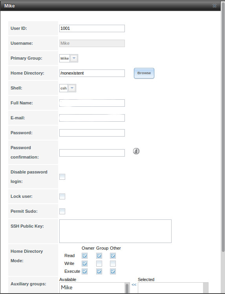Uncheck Other Execute permission checkbox
Viewport: 225px width, 294px height.
(113, 272)
